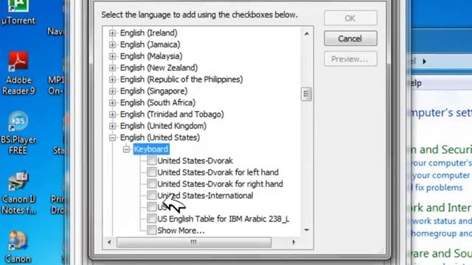472x265 pixels.
Task: Collapse English (United States) node
Action: click(x=112, y=138)
